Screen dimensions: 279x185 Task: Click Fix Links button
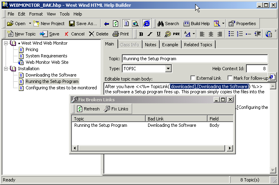[116, 109]
